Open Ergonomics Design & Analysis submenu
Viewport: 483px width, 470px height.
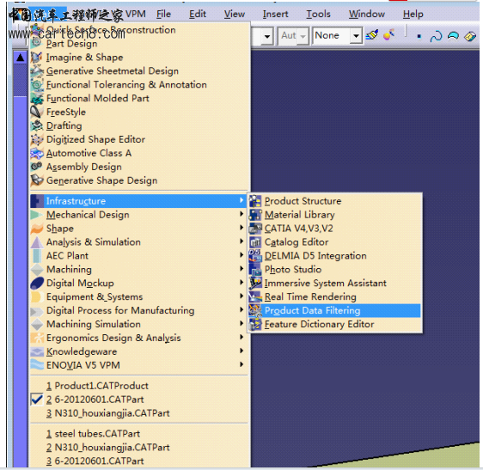point(138,338)
